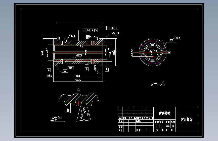Click the 标准化 cell in title block
The width and height of the screenshot is (218, 141).
(138, 121)
